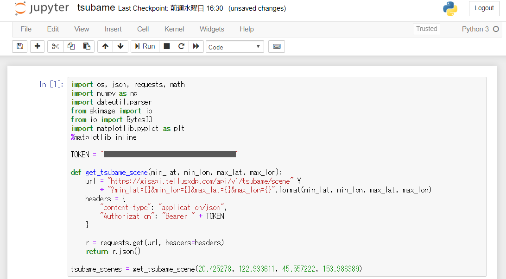Run the current cell
This screenshot has width=506, height=279.
click(145, 46)
